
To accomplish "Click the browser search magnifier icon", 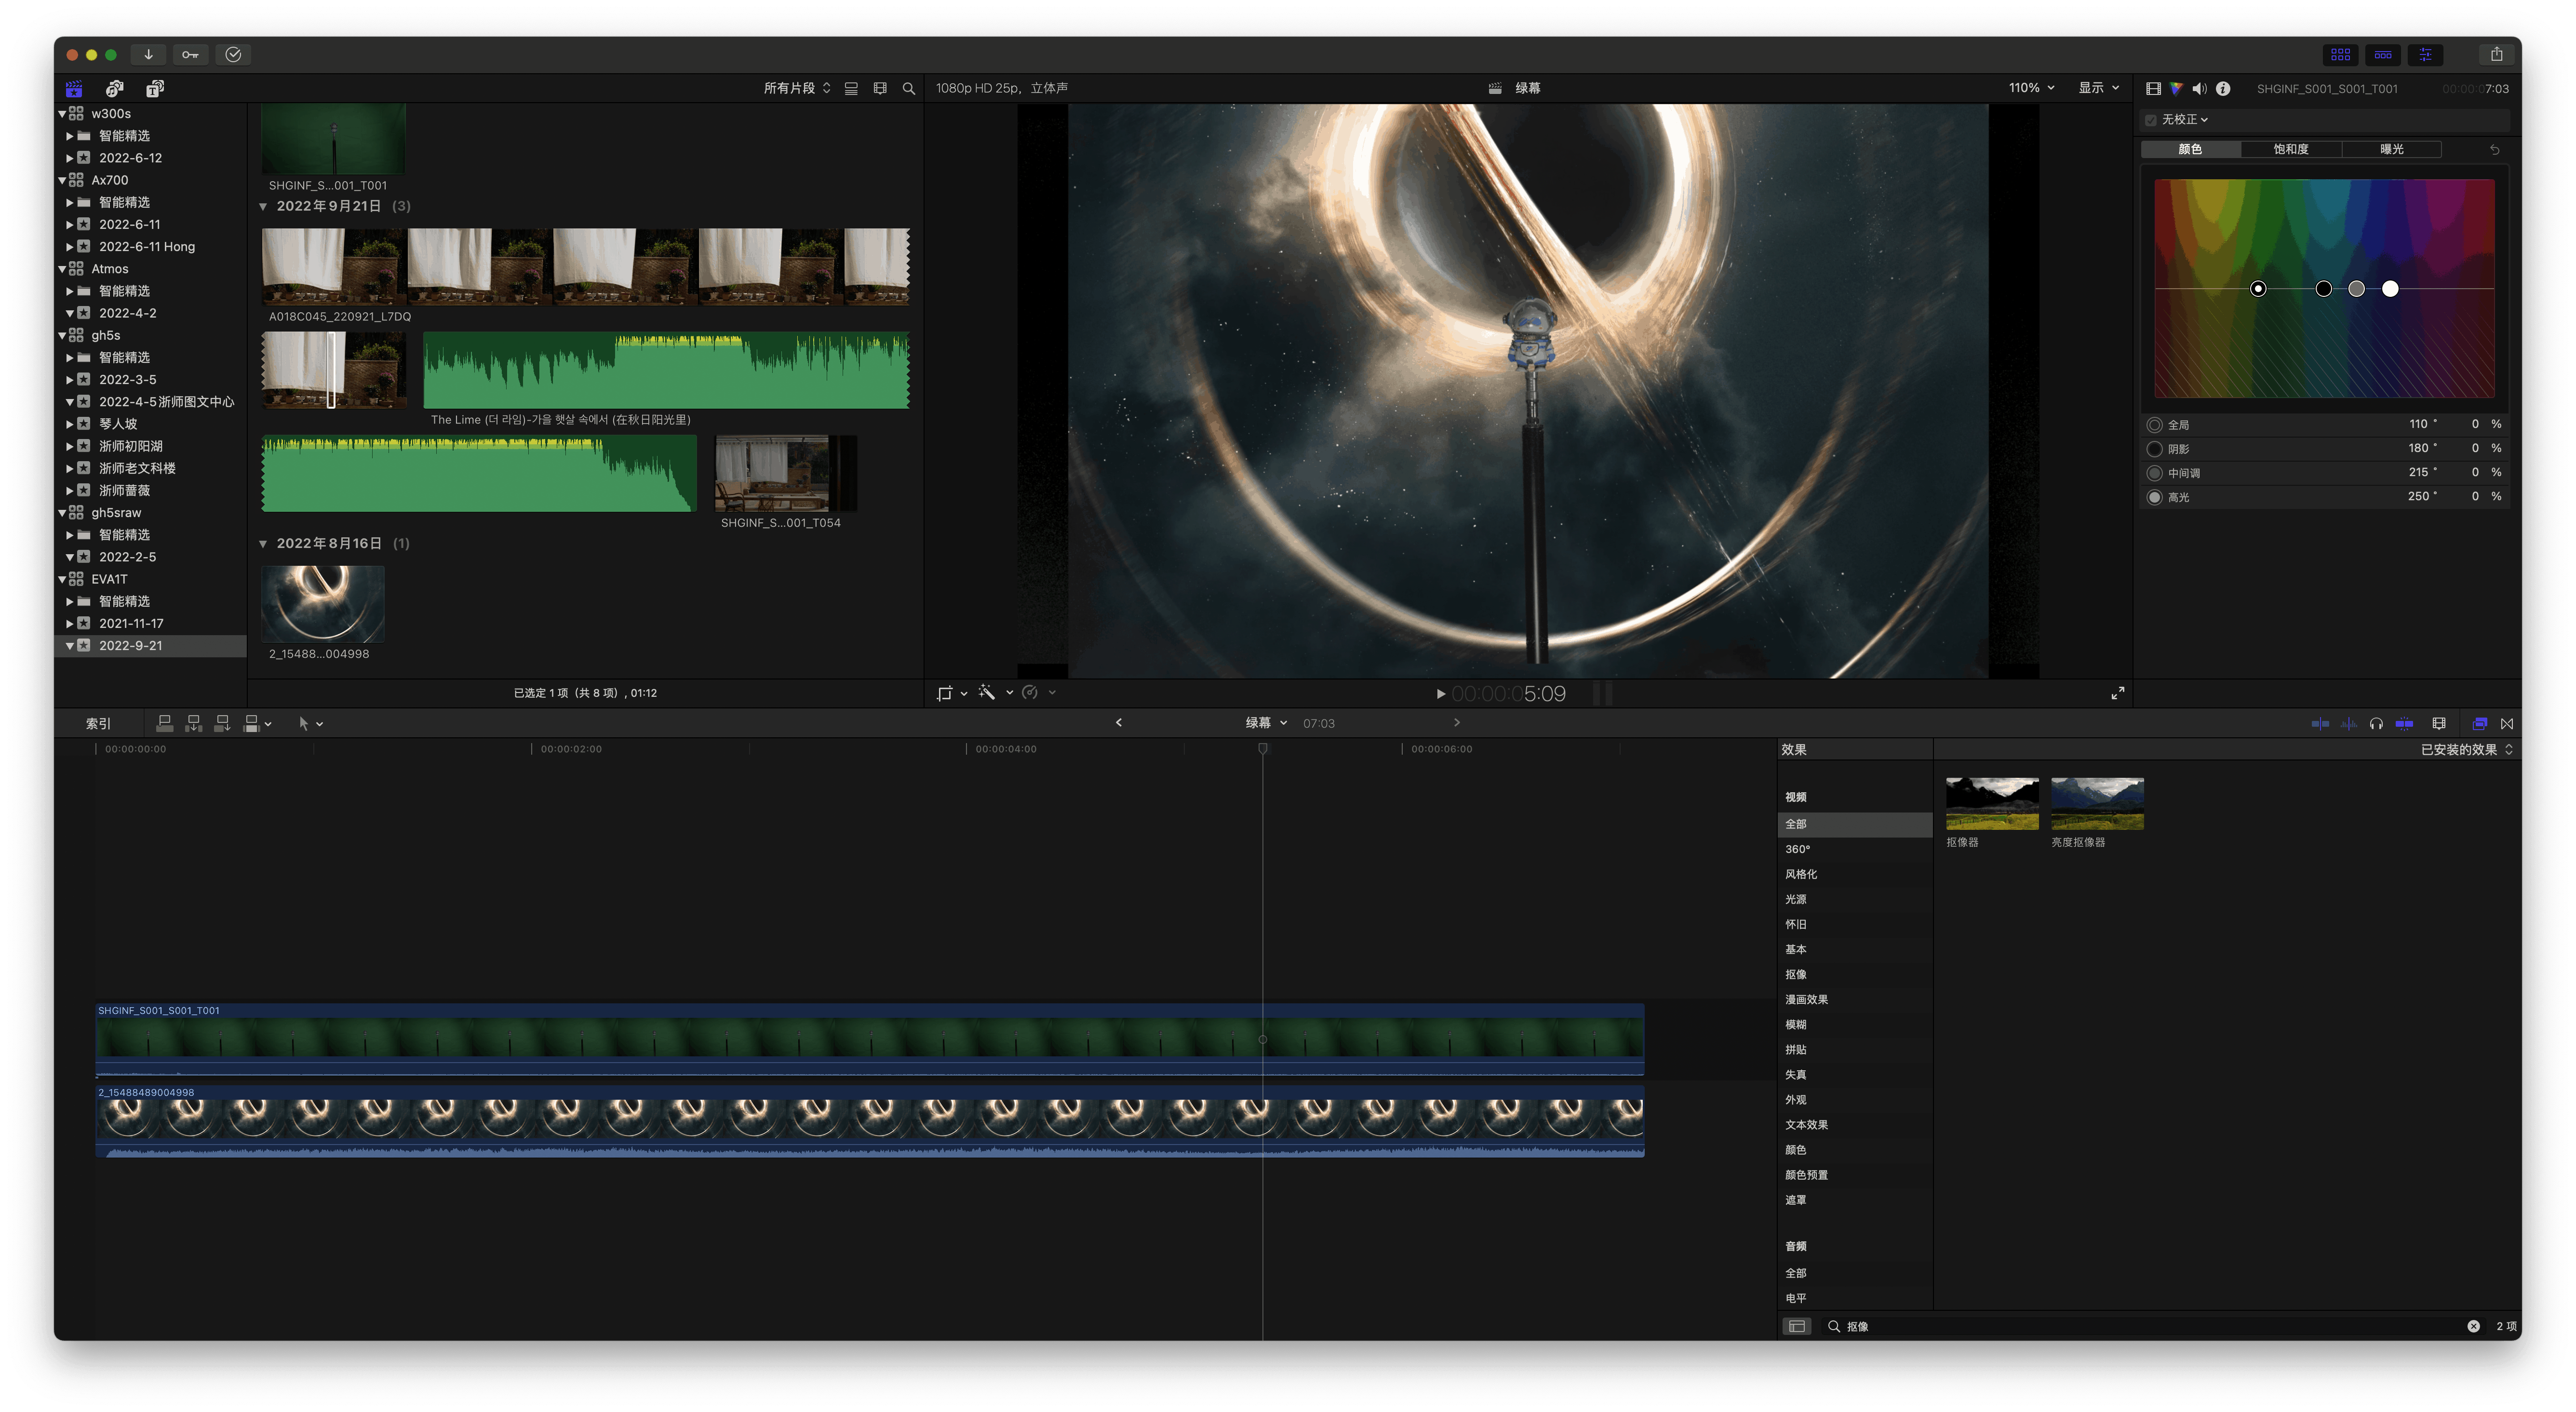I will click(x=909, y=89).
